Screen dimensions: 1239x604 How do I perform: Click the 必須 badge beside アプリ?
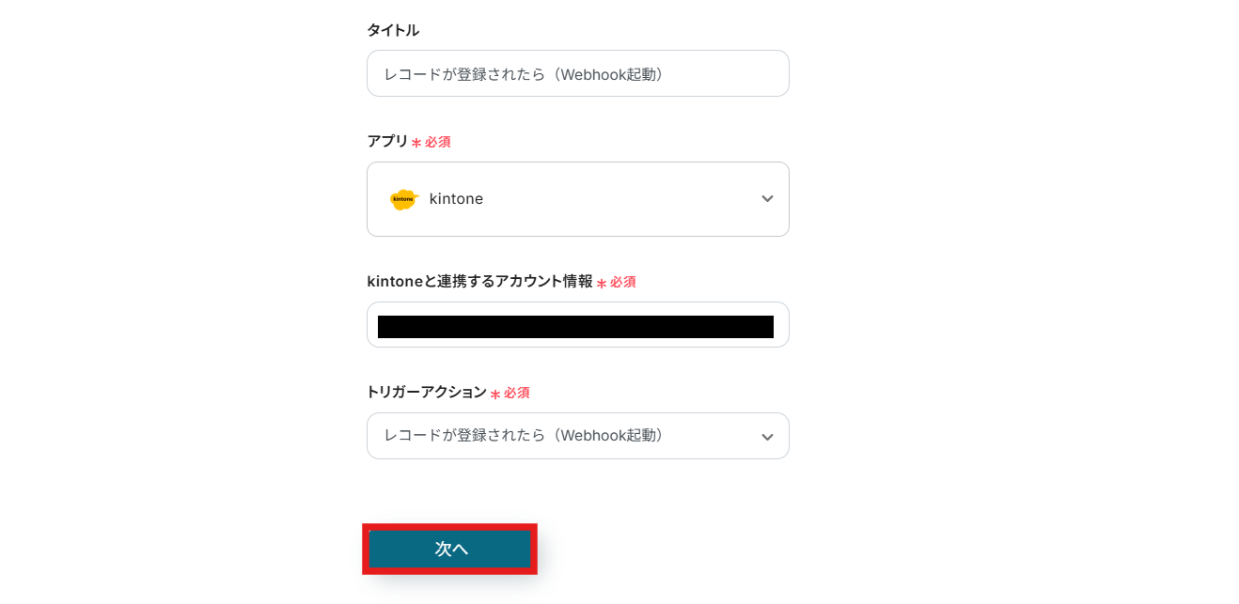point(438,142)
